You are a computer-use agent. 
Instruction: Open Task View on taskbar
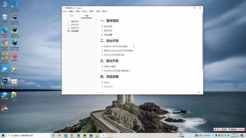pos(59,135)
